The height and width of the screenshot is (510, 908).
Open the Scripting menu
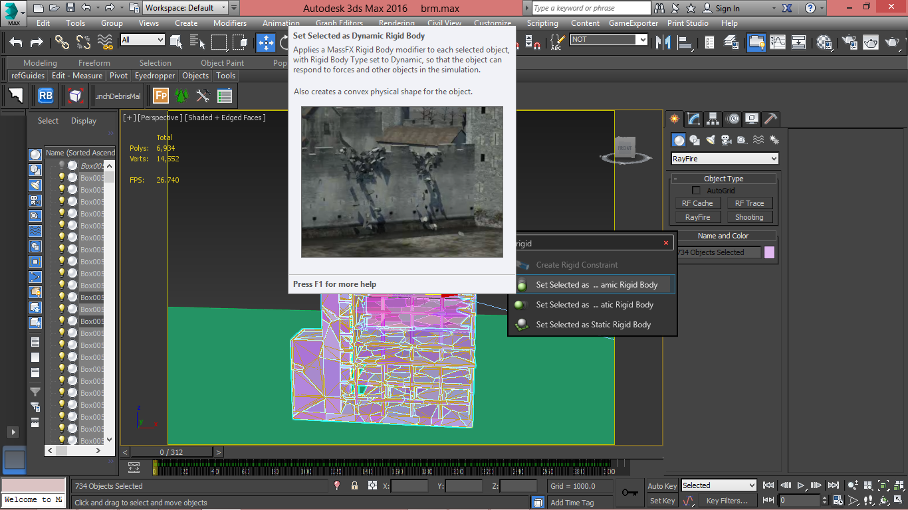(x=542, y=23)
